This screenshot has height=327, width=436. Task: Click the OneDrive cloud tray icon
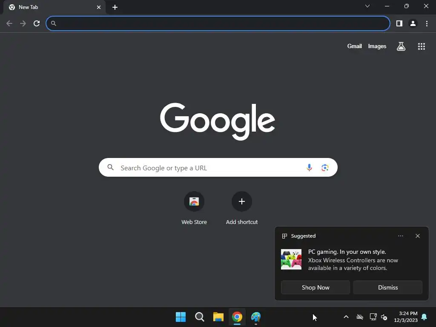coord(359,317)
